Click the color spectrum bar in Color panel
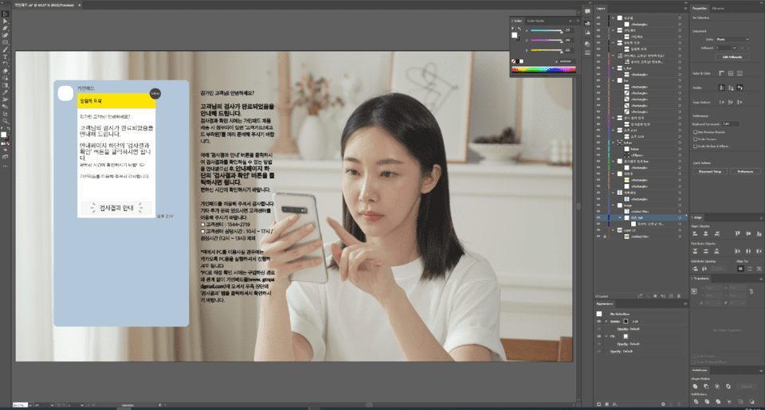Image resolution: width=765 pixels, height=410 pixels. tap(543, 70)
